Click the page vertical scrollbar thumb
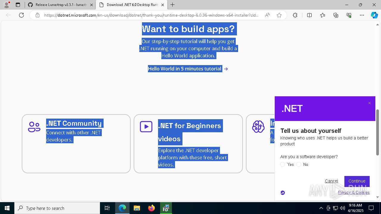381x214 pixels. (x=378, y=132)
